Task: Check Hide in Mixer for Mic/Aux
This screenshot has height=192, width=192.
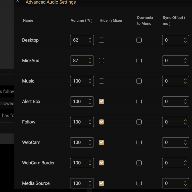Action: point(102,61)
